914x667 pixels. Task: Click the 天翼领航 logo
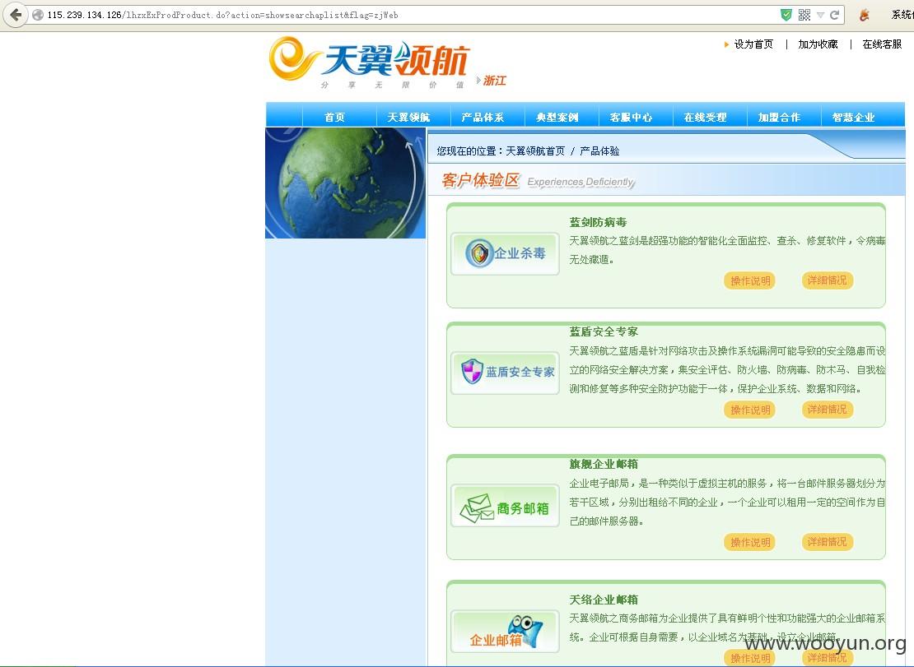click(x=369, y=62)
